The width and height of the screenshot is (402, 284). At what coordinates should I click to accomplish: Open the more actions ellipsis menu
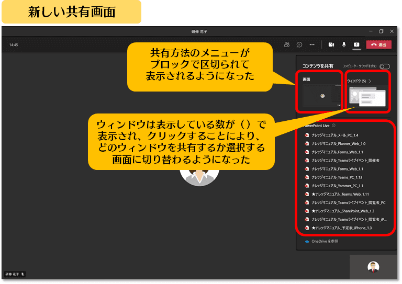tap(312, 44)
